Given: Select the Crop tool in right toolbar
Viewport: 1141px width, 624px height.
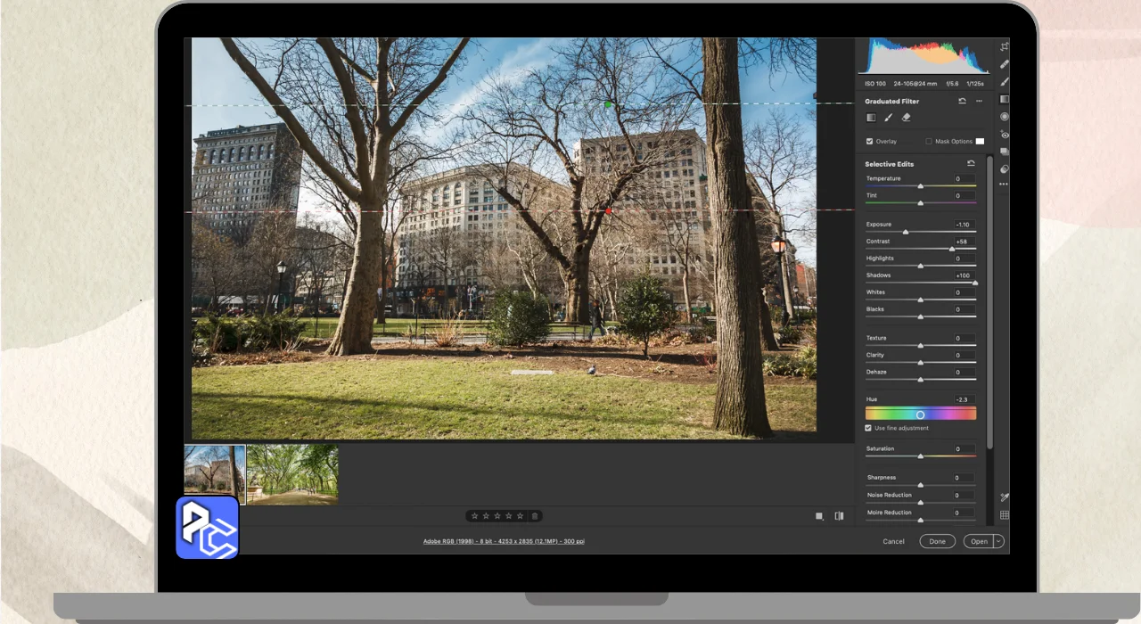Looking at the screenshot, I should point(1005,46).
